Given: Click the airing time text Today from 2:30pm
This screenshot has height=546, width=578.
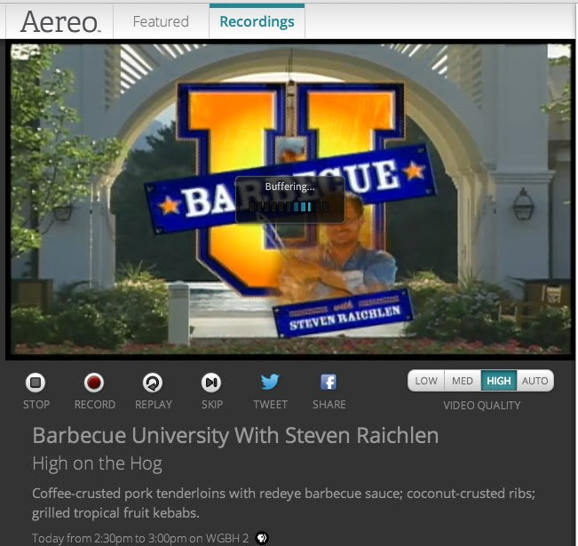Looking at the screenshot, I should point(140,538).
